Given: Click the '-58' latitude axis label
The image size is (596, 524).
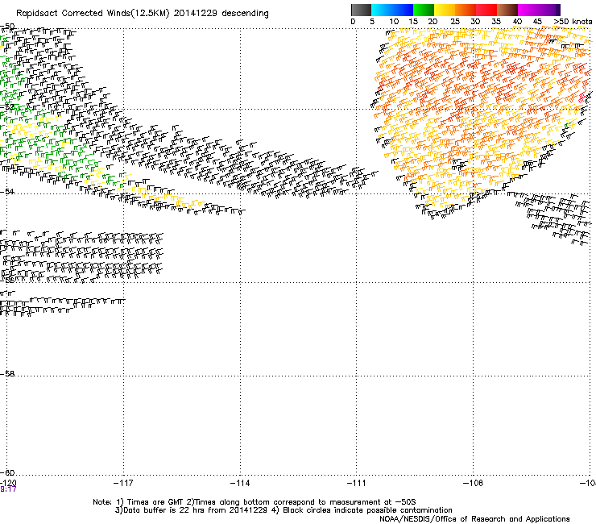Looking at the screenshot, I should point(7,374).
